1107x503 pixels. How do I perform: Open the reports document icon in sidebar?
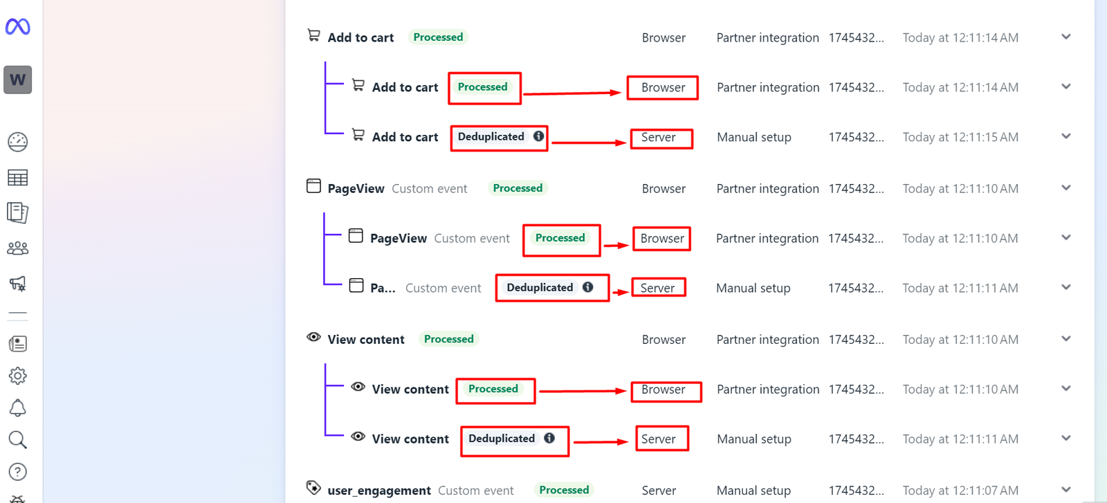[18, 212]
